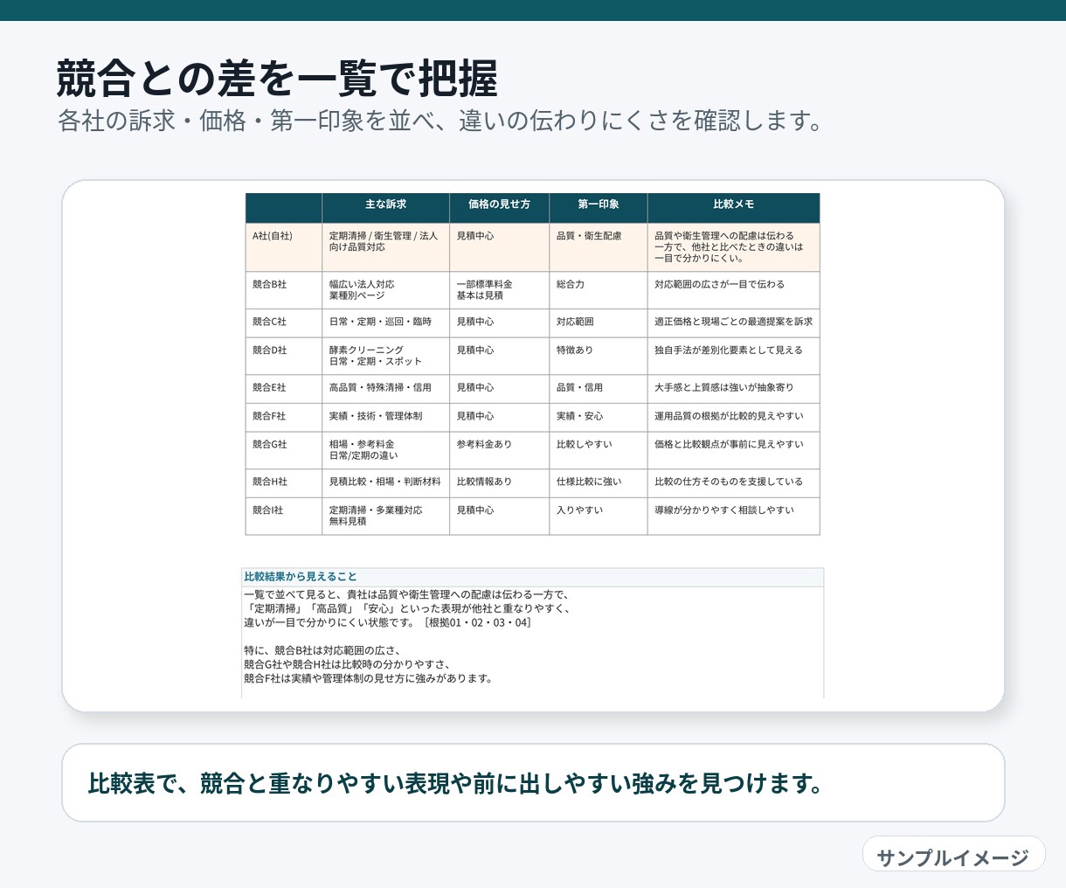Image resolution: width=1066 pixels, height=888 pixels.
Task: Click the 比較結果から見えること section heading
Action: (x=301, y=577)
